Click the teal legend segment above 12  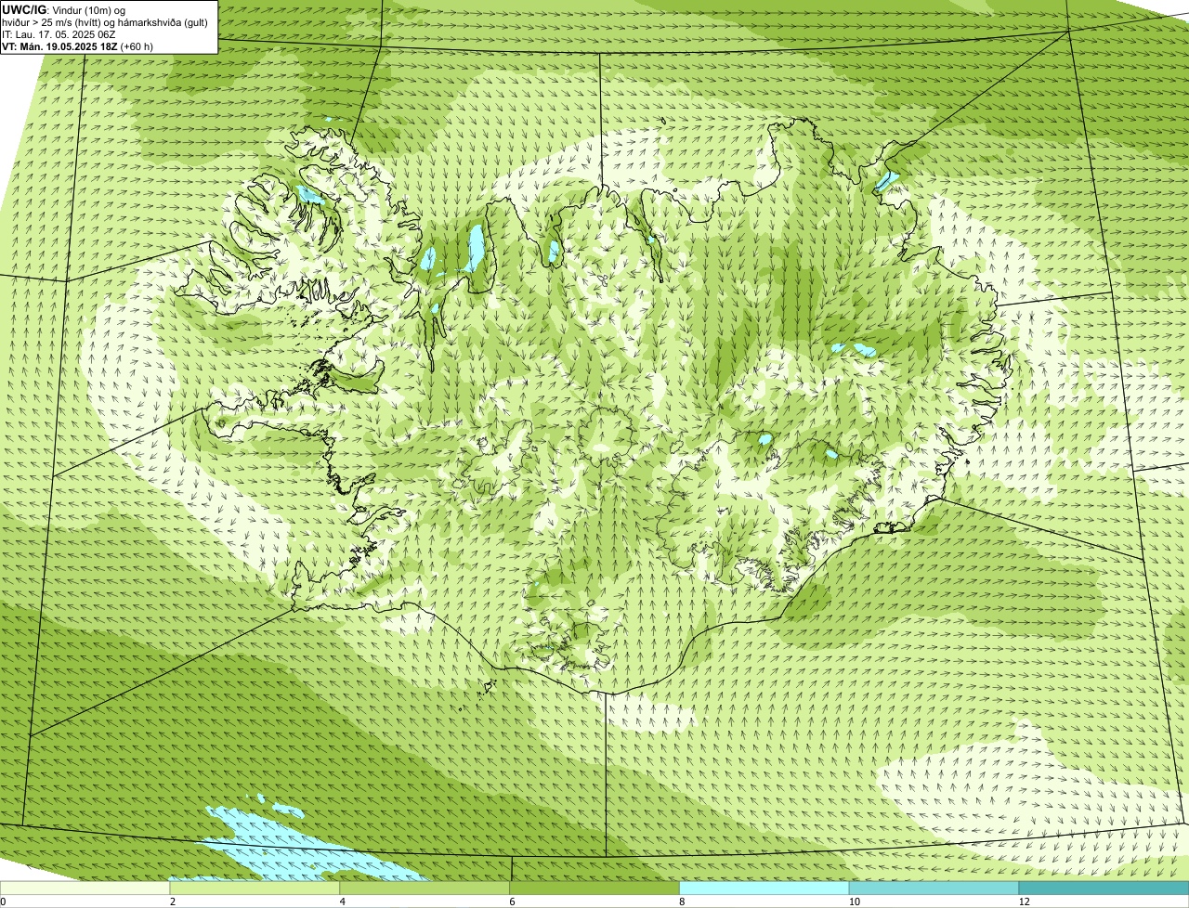[x=1104, y=888]
